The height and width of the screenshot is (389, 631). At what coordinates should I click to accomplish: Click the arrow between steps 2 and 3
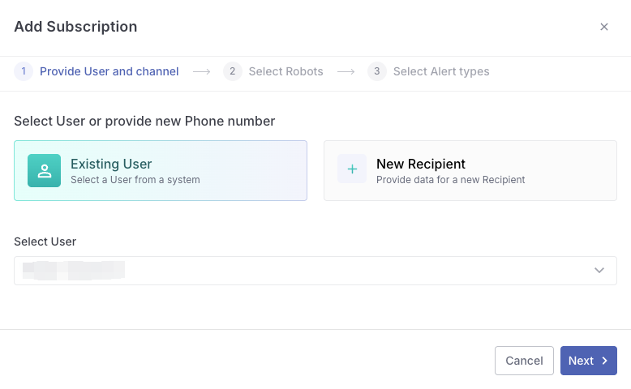[346, 71]
